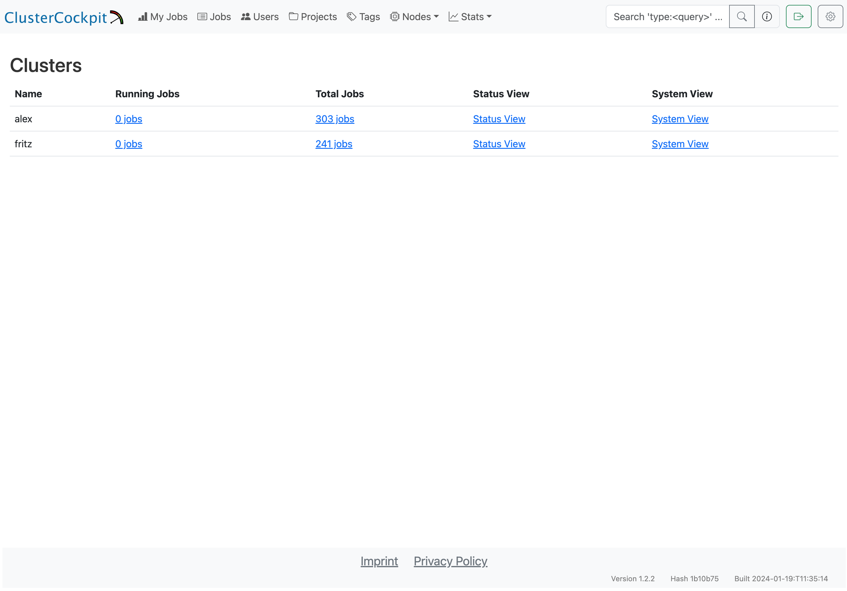Open the Privacy Policy footer link
The image size is (847, 591).
click(x=450, y=561)
